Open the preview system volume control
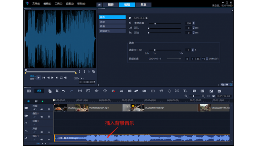257x146 pixels. 66,78
